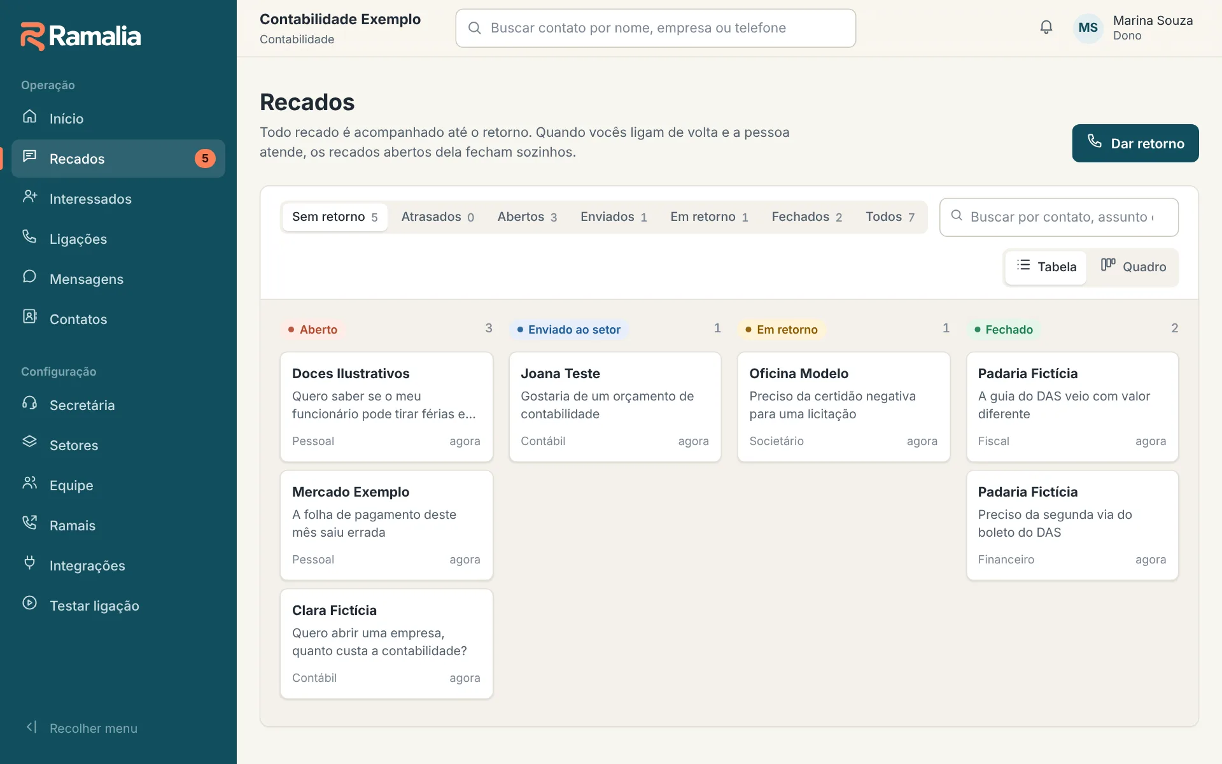The height and width of the screenshot is (764, 1222).
Task: Open Interessados from the sidebar
Action: pos(118,199)
